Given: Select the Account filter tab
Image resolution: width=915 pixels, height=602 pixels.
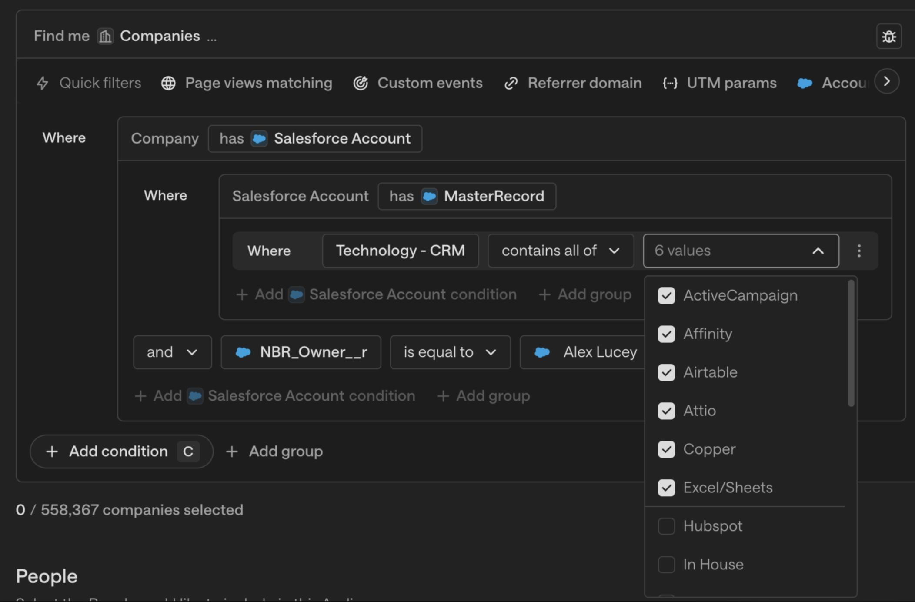Looking at the screenshot, I should (833, 83).
